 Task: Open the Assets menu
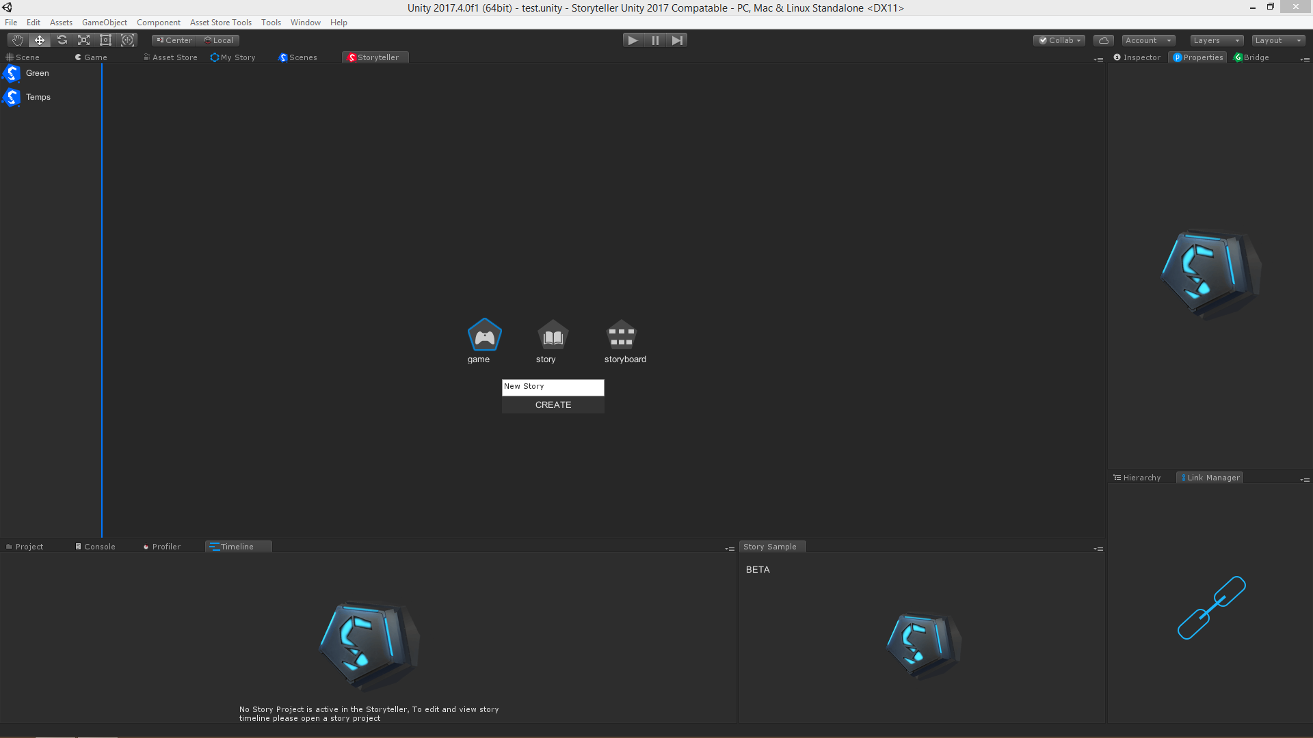(61, 23)
